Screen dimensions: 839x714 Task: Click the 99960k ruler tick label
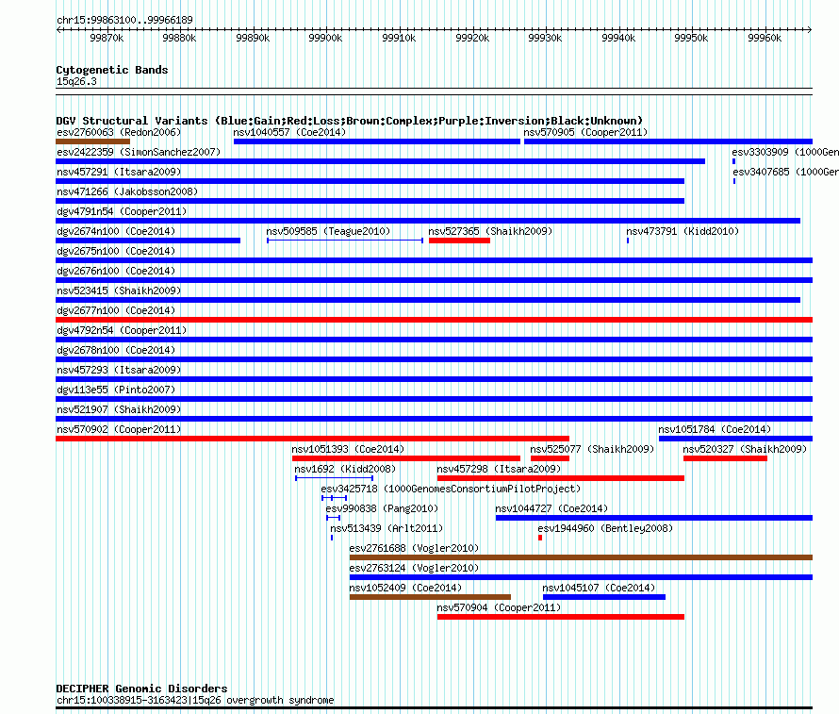tap(765, 38)
